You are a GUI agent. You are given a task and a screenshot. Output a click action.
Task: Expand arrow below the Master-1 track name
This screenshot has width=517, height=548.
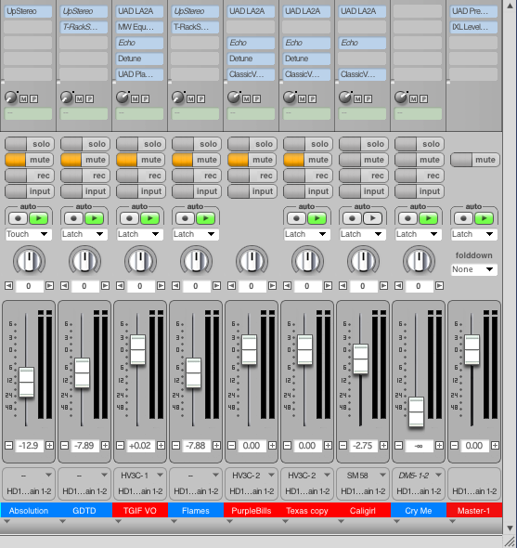452,521
